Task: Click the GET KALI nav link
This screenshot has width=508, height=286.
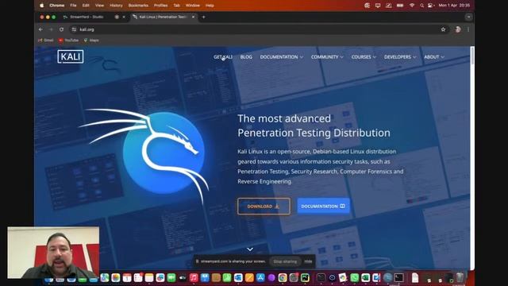Action: pos(223,56)
